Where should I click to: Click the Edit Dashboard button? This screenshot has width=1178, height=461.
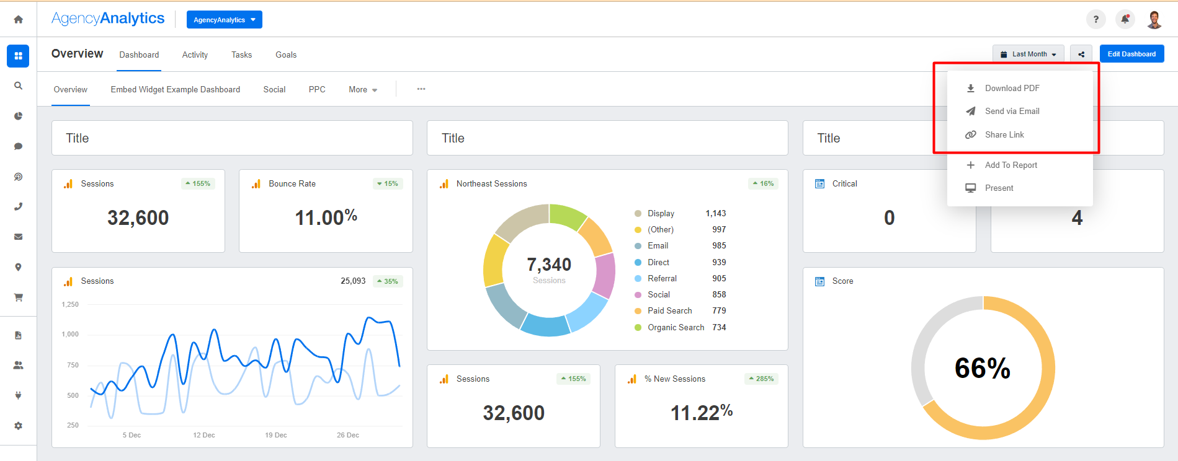tap(1131, 55)
